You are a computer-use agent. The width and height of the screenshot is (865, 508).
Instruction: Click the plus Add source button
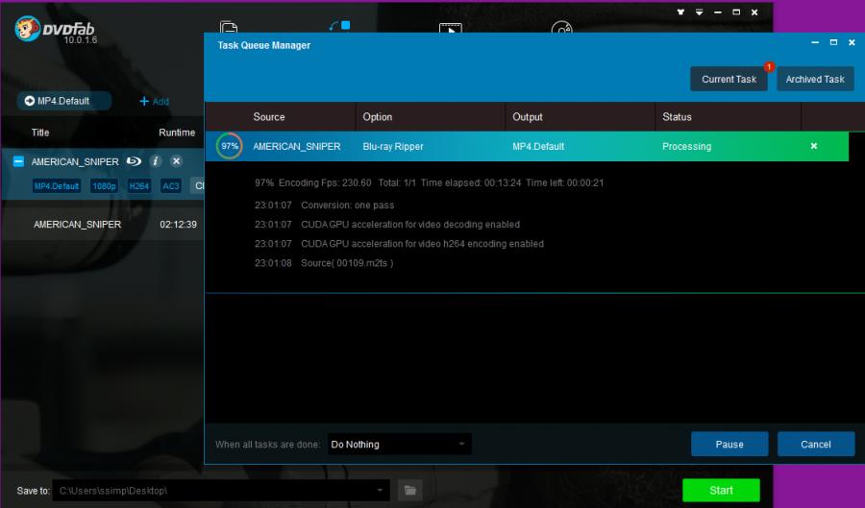tap(155, 102)
